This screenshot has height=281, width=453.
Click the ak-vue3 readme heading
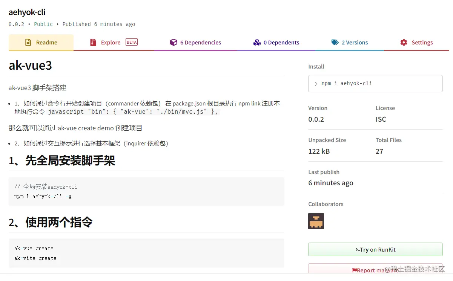pyautogui.click(x=30, y=65)
